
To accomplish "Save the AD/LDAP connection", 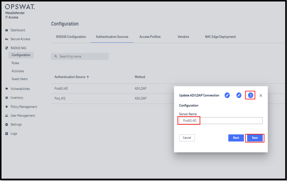I will pyautogui.click(x=255, y=138).
